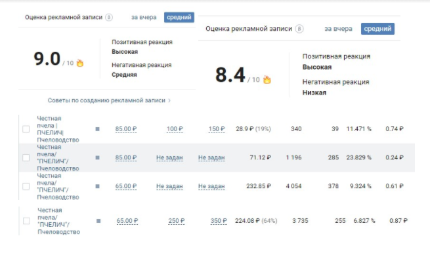Switch to за вчера in the 9.0 panel
The height and width of the screenshot is (257, 430).
[144, 17]
